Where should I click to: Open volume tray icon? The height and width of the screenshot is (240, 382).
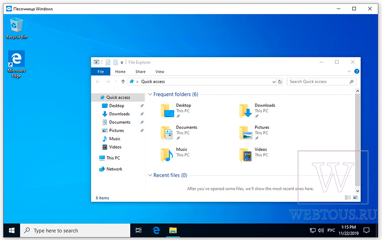coord(321,230)
